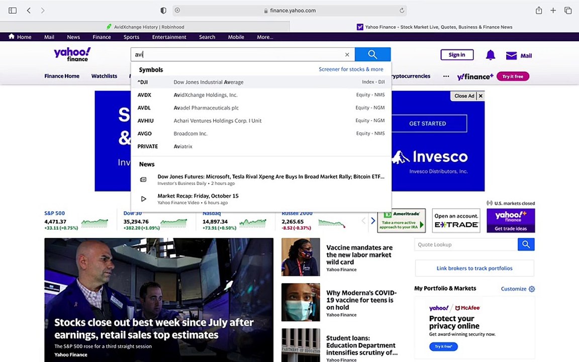Image resolution: width=579 pixels, height=362 pixels.
Task: Open the Mail envelope icon
Action: 511,55
